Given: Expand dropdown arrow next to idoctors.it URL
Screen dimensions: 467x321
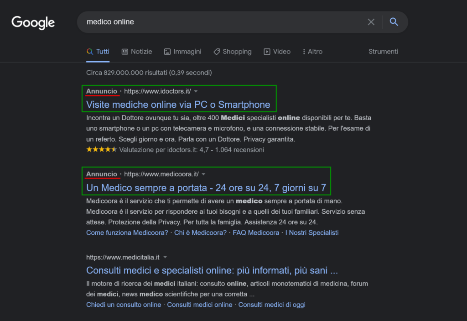Looking at the screenshot, I should point(196,91).
